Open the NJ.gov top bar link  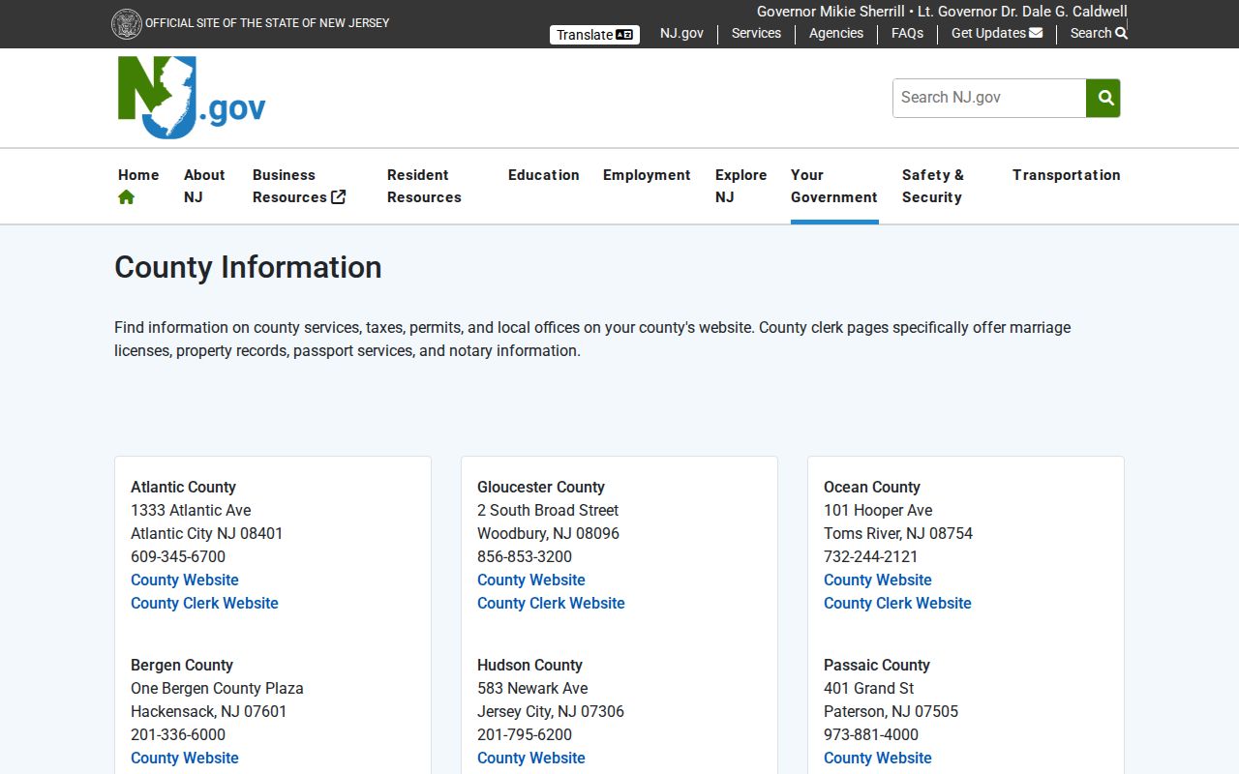[x=681, y=33]
